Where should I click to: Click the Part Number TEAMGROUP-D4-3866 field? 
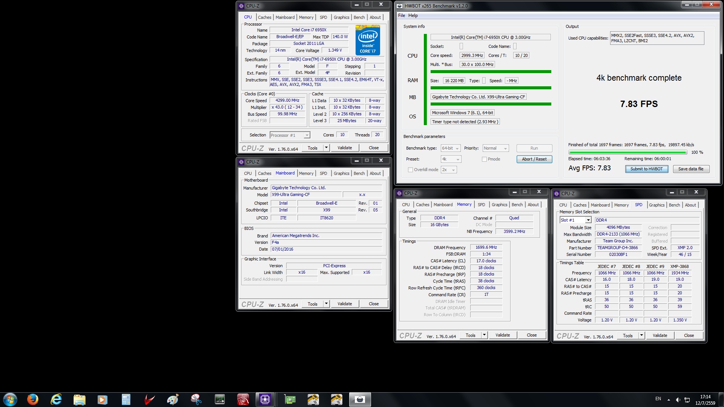click(x=618, y=248)
